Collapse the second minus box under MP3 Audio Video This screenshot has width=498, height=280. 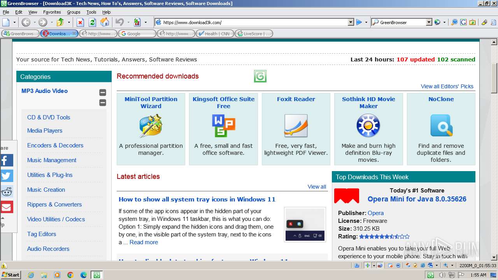coord(103,103)
